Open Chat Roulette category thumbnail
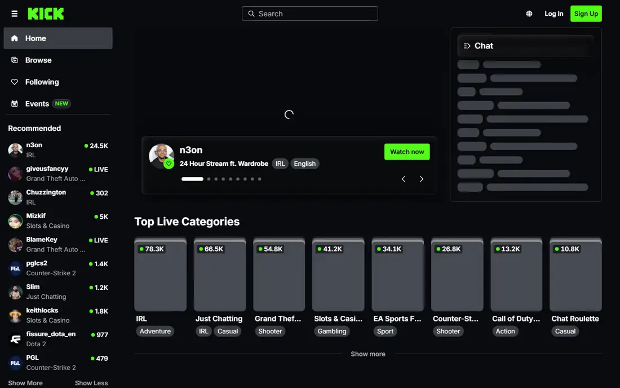The image size is (620, 388). click(575, 274)
